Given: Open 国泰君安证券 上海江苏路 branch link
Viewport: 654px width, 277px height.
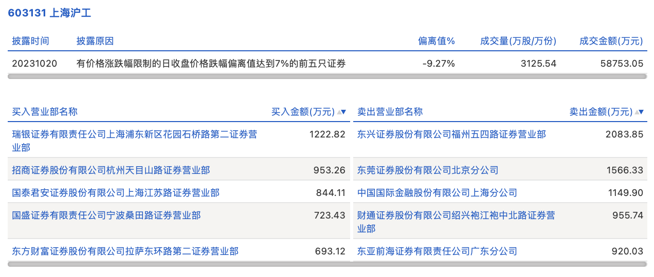Looking at the screenshot, I should pos(116,193).
